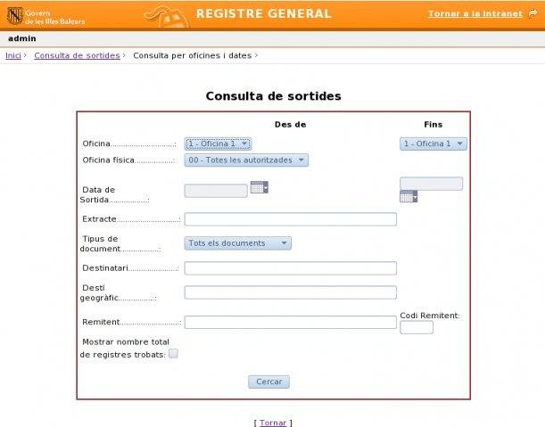The image size is (545, 427).
Task: Click the 'REGISTRE GENERAL' banner title
Action: click(x=264, y=13)
